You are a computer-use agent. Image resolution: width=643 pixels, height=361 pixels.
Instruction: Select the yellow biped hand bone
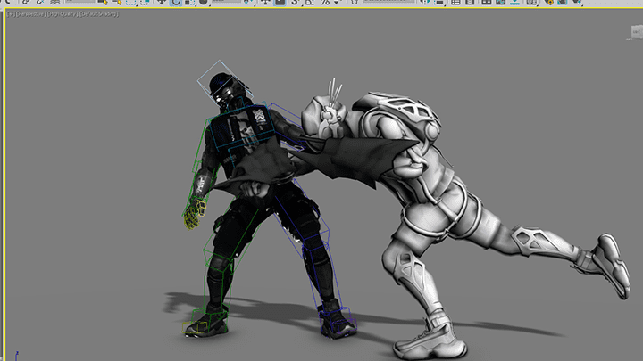194,214
